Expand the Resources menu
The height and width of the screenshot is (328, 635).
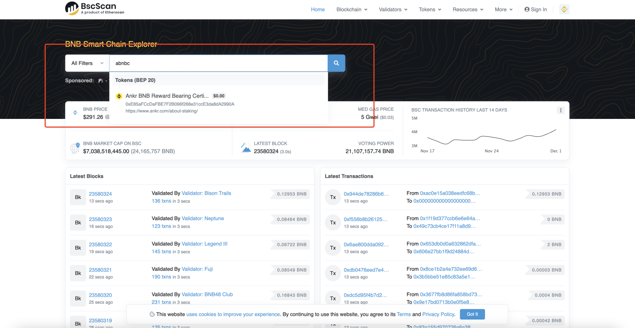point(468,9)
